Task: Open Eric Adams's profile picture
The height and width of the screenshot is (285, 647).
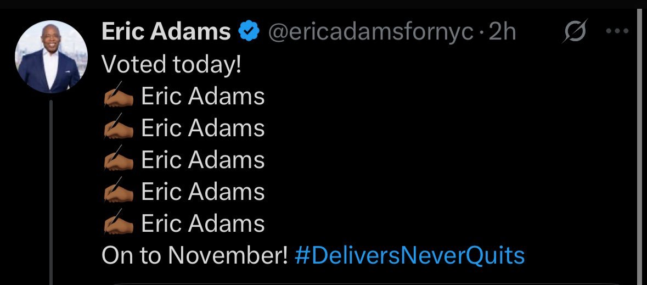Action: [x=51, y=57]
